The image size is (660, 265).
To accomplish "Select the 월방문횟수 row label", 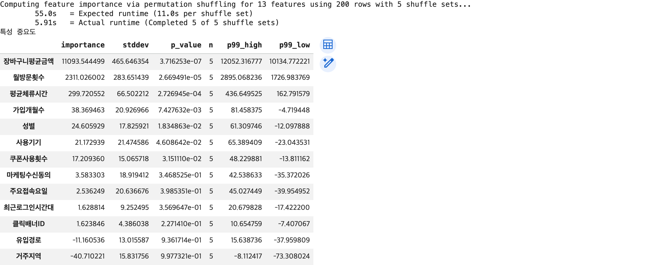I will [28, 77].
